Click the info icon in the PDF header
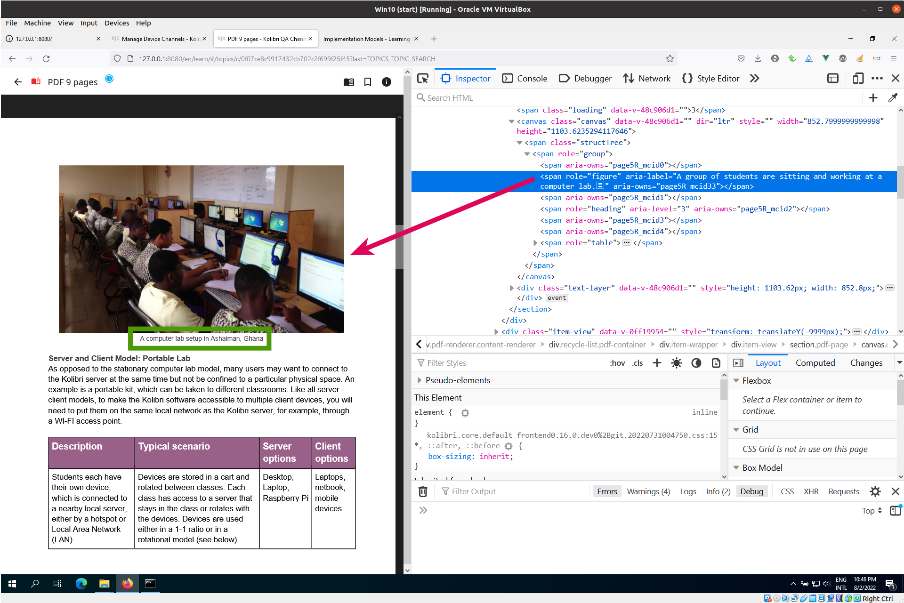 [387, 82]
